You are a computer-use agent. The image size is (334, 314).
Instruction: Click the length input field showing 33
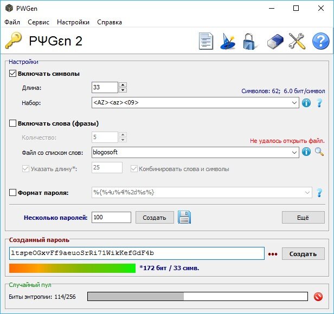(105, 88)
